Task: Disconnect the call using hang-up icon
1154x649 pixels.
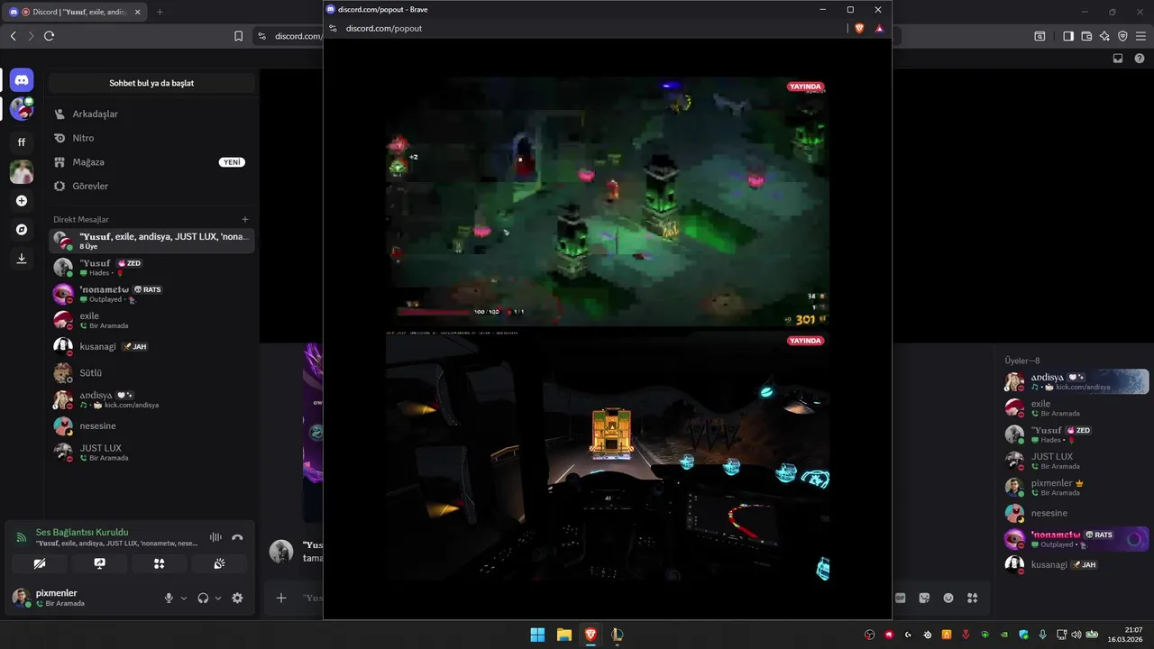Action: 237,537
